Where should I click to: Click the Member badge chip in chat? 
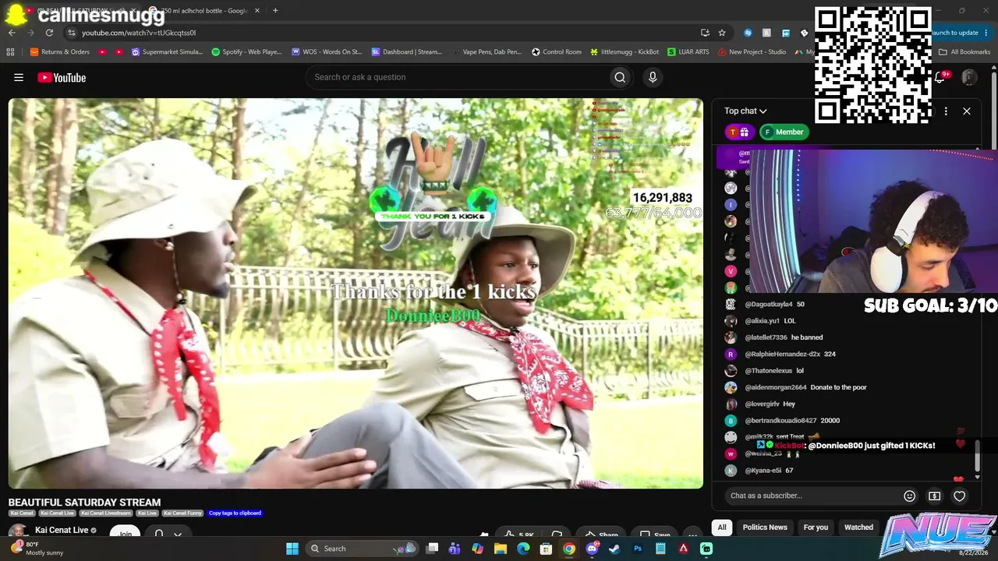point(784,132)
